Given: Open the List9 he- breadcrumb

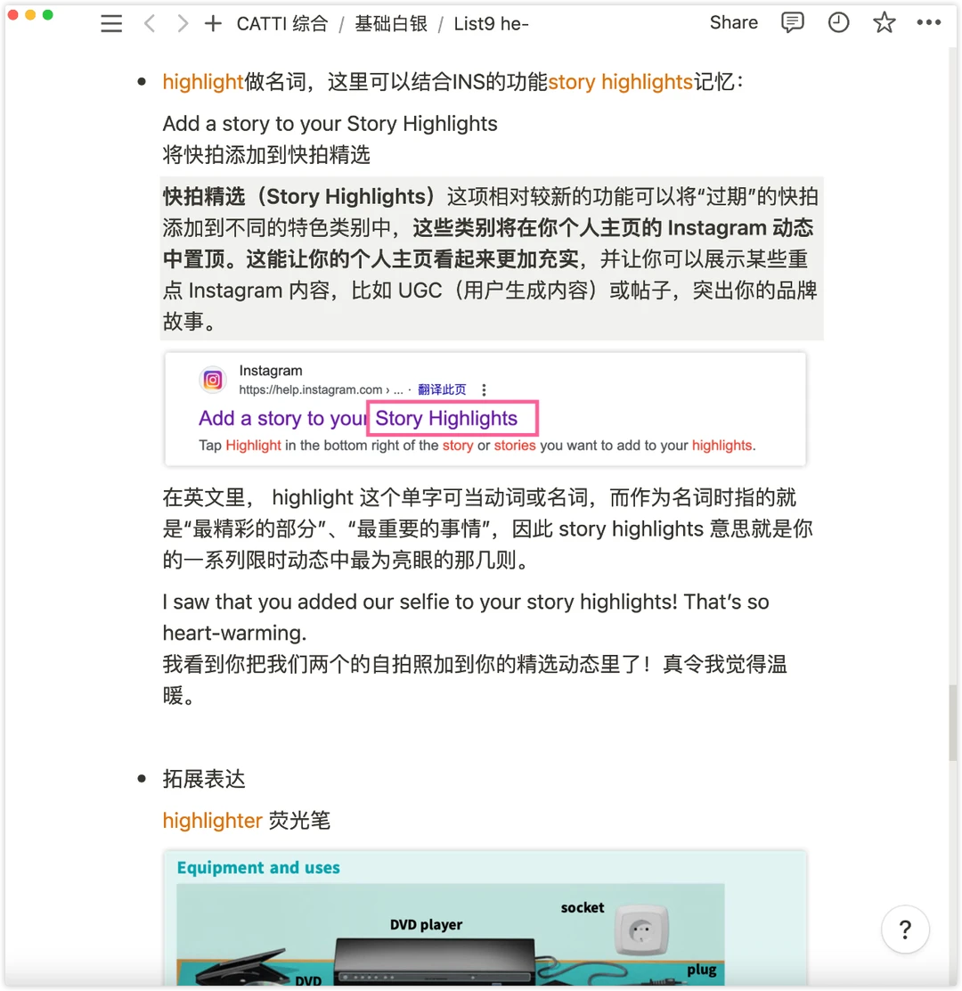Looking at the screenshot, I should tap(491, 24).
